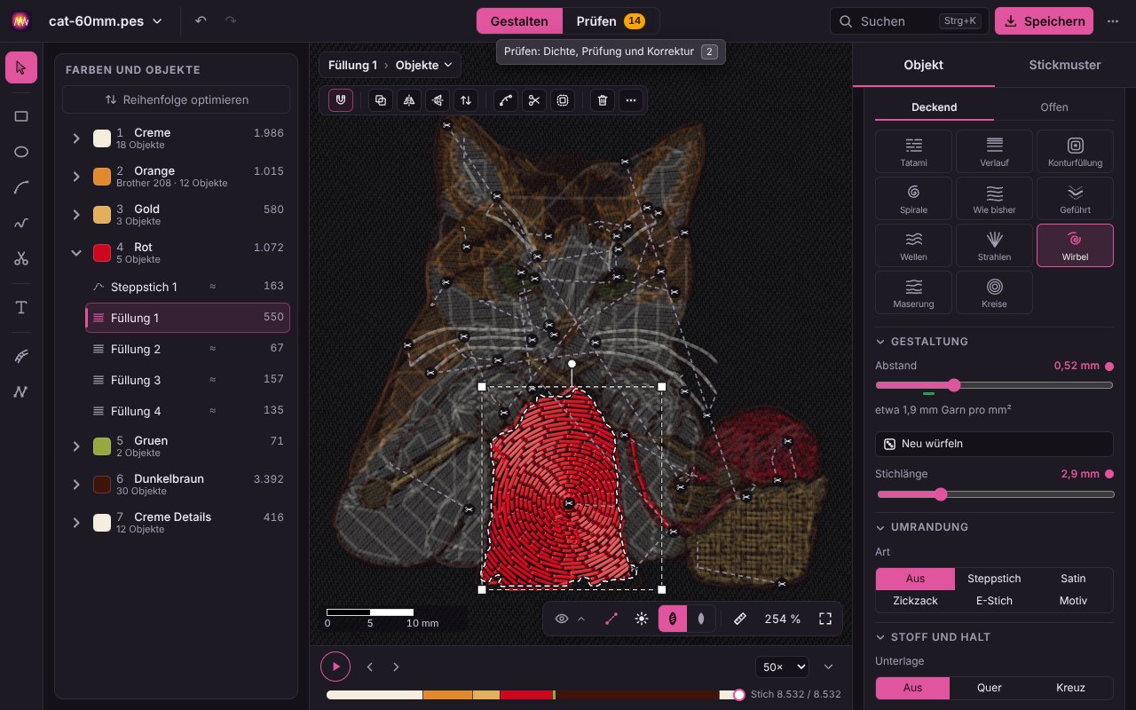
Task: Open the 50× playback speed dropdown
Action: (x=782, y=667)
